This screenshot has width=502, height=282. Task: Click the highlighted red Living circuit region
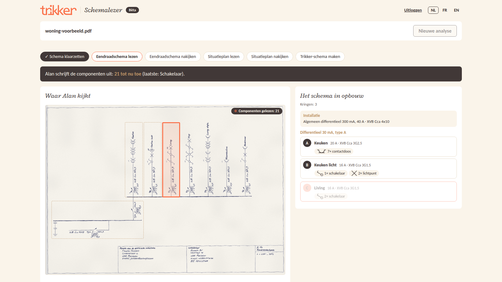tap(171, 160)
